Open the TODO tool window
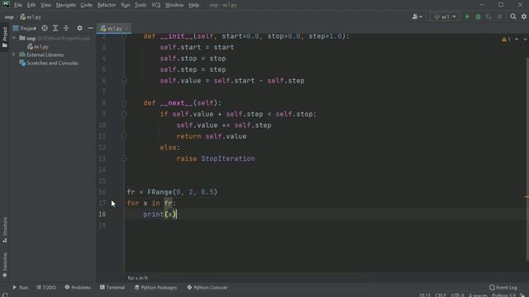 pos(46,287)
